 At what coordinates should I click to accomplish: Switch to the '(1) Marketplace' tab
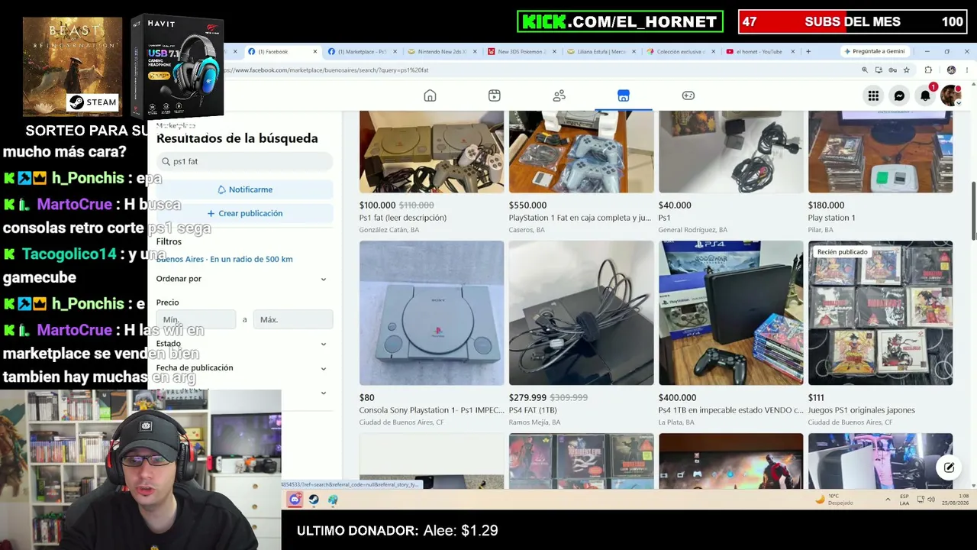363,51
